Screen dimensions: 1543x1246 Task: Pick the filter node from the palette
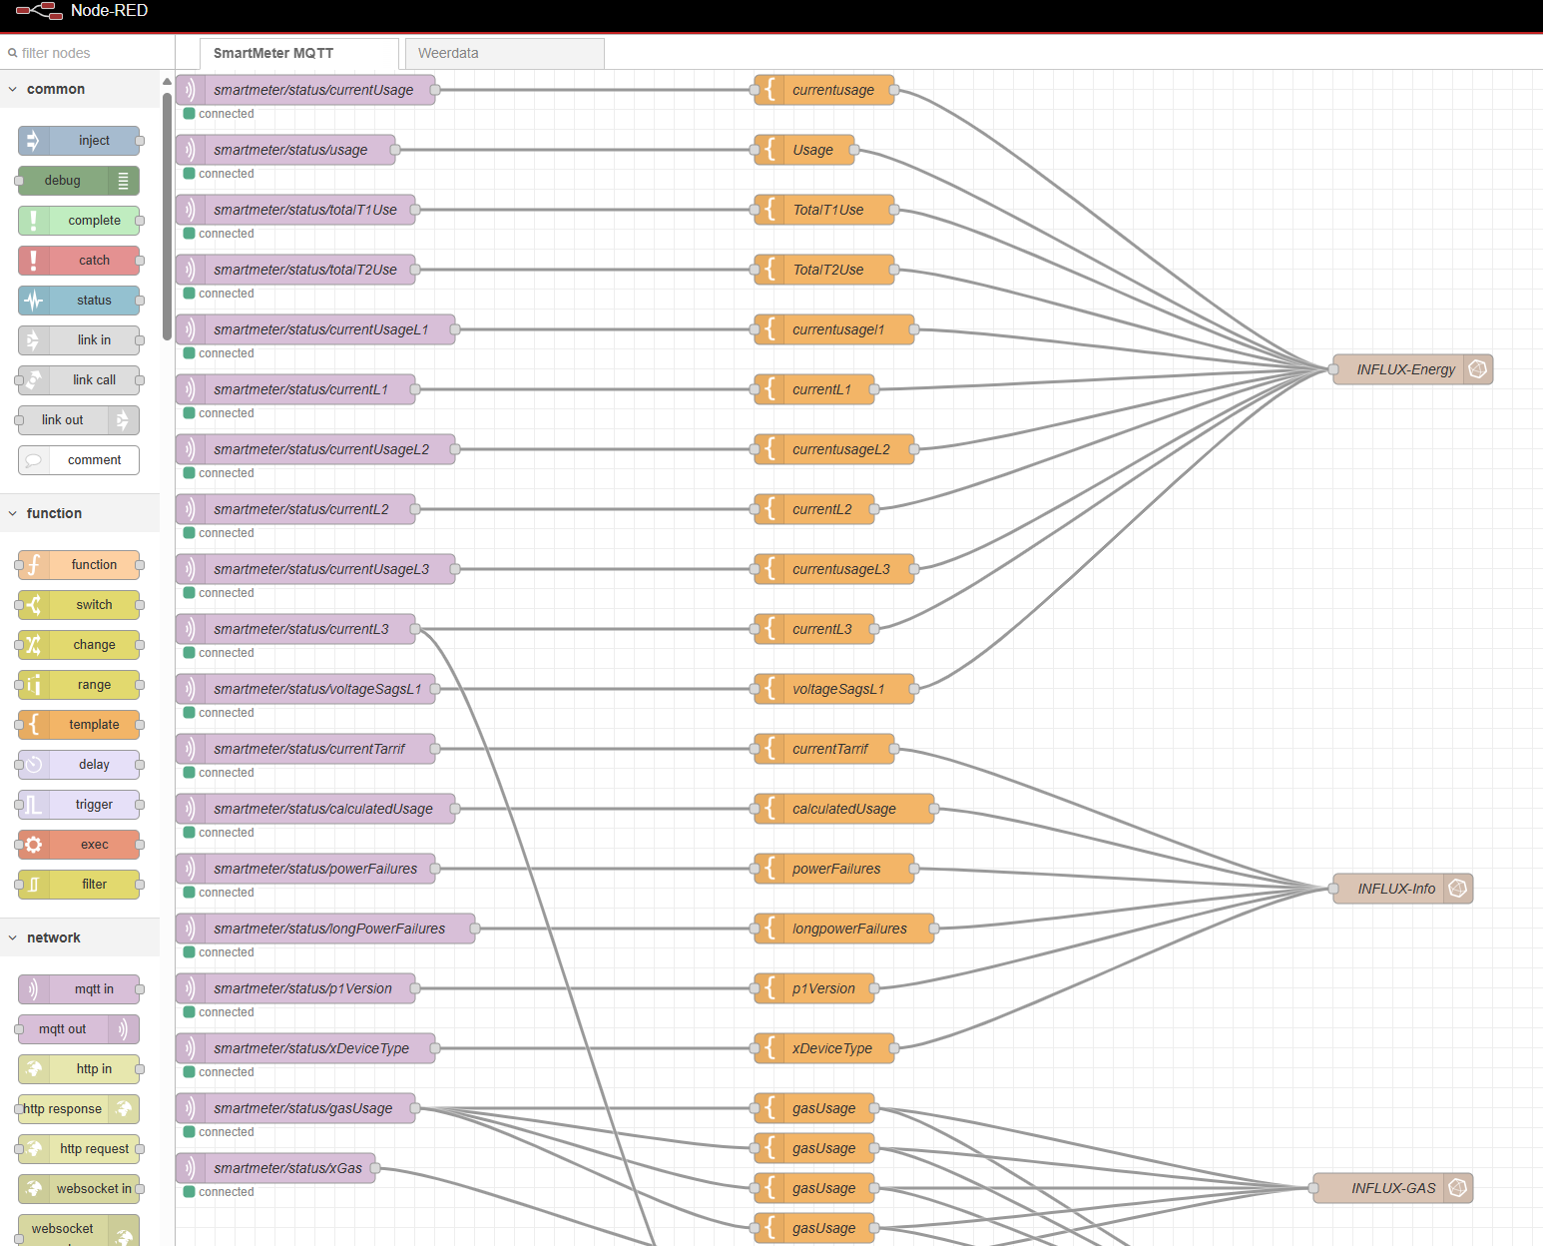(79, 885)
